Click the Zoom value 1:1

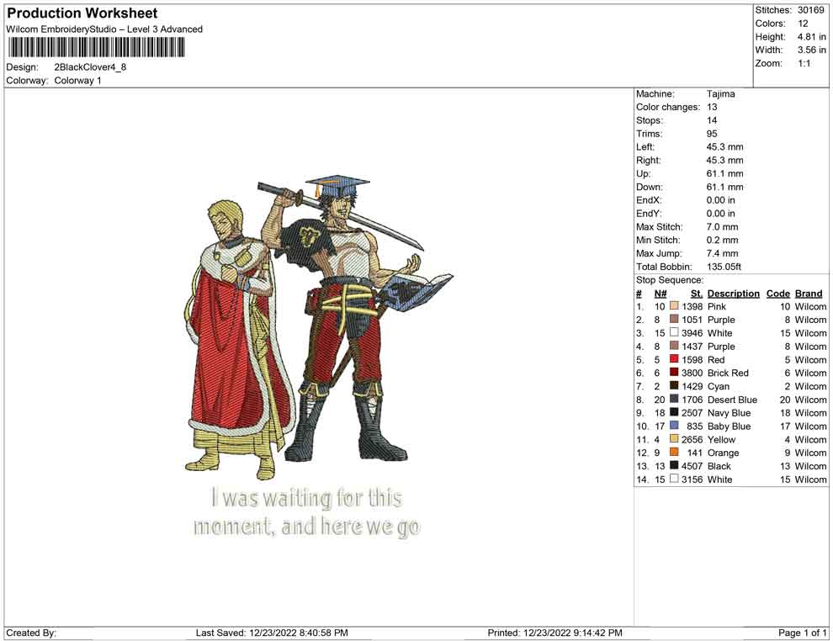(804, 63)
